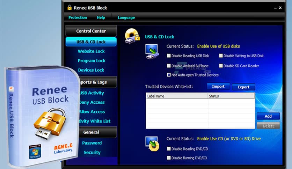Check Disable Writing to USB Disk
The width and height of the screenshot is (292, 169).
pyautogui.click(x=221, y=56)
